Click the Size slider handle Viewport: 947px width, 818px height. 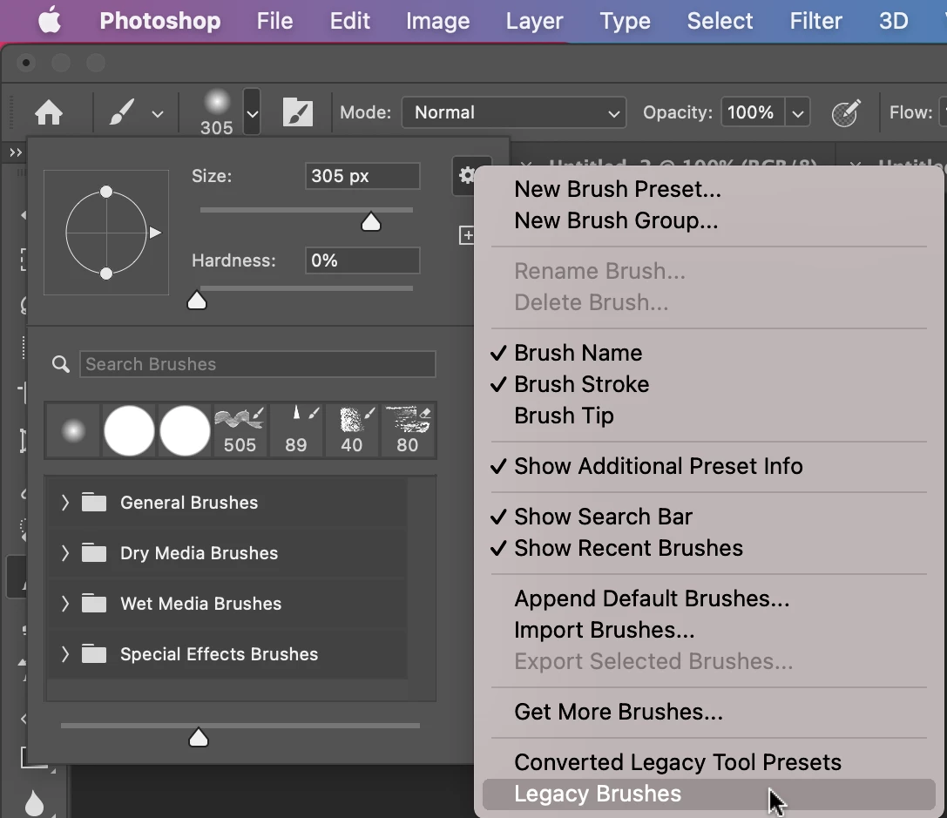(371, 222)
